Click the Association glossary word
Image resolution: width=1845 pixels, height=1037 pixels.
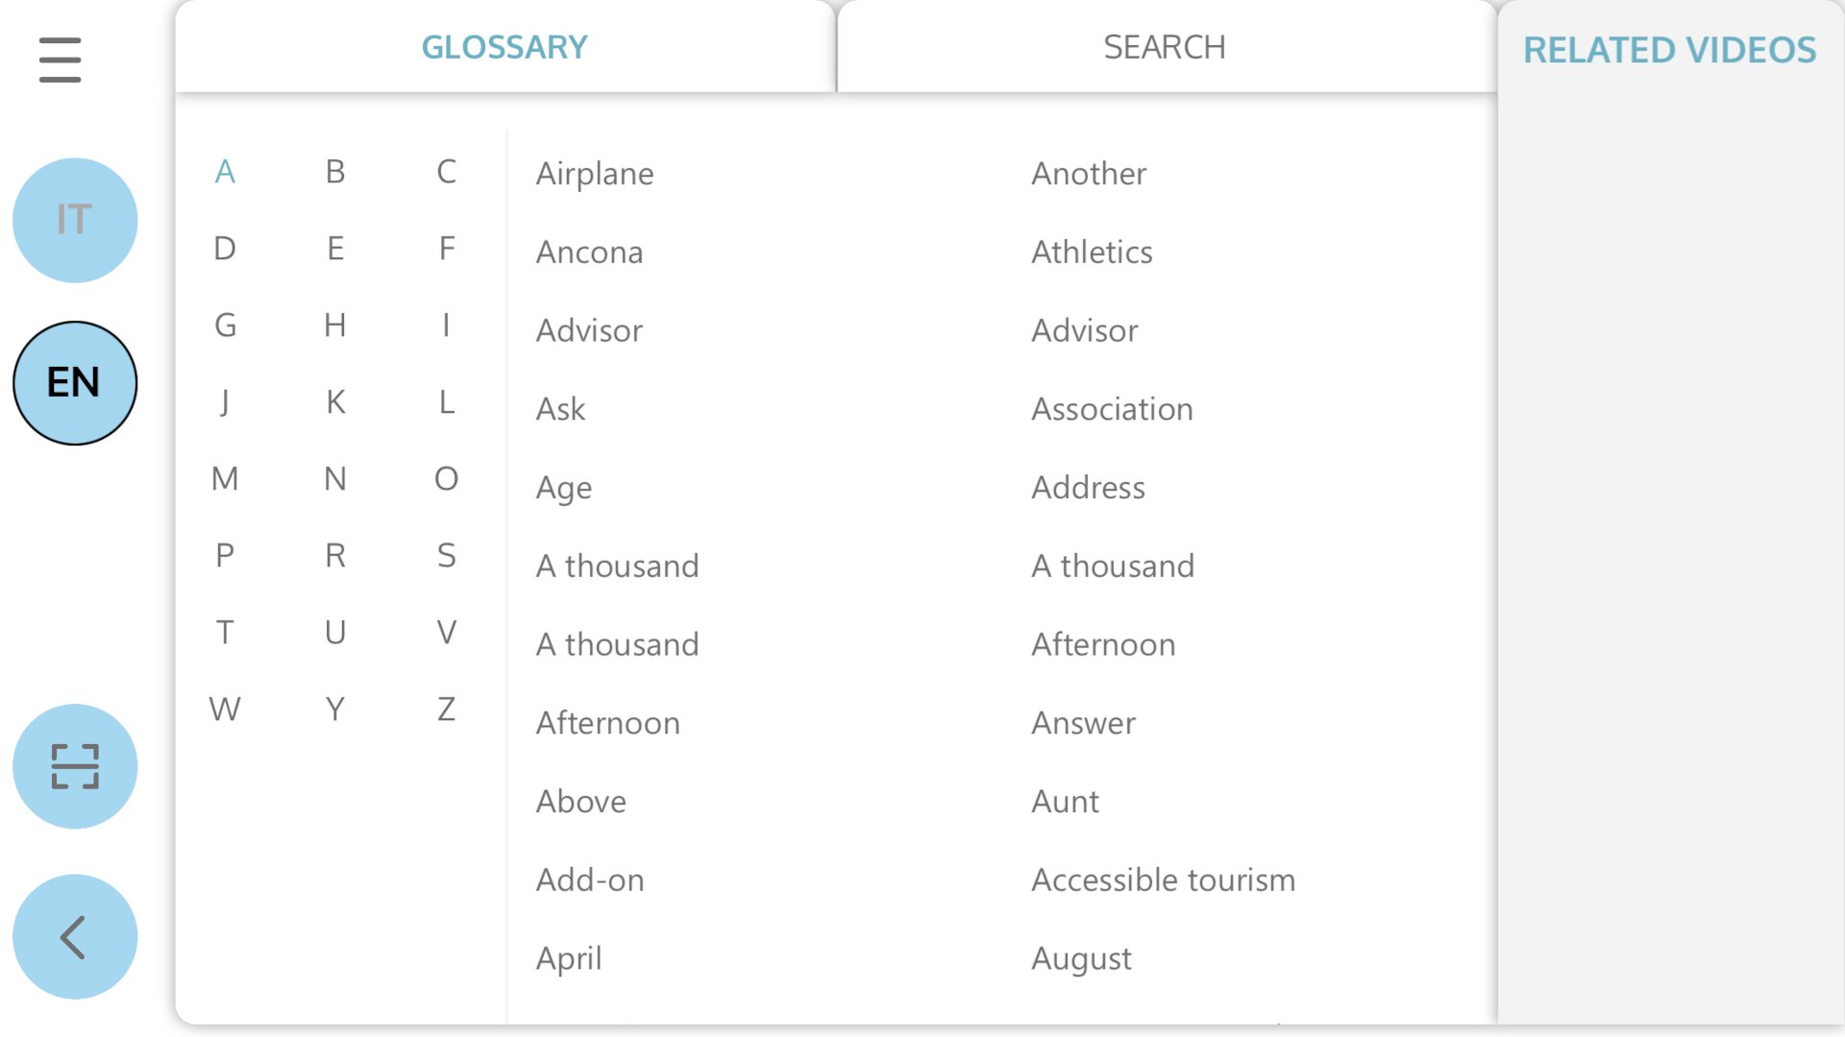(x=1112, y=409)
